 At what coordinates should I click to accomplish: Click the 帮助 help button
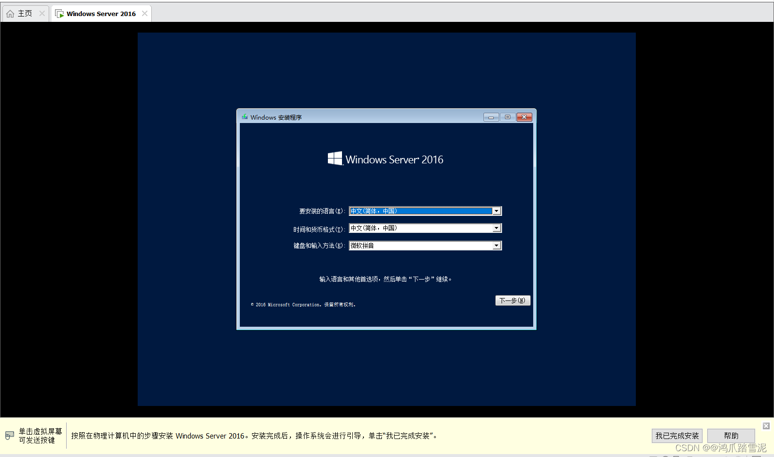[731, 436]
